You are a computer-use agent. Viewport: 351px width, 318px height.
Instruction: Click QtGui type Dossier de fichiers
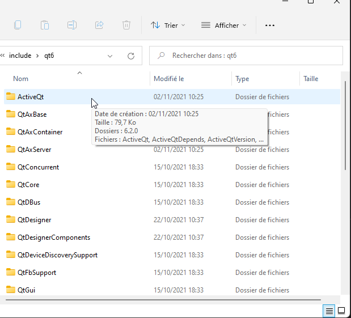(x=262, y=290)
